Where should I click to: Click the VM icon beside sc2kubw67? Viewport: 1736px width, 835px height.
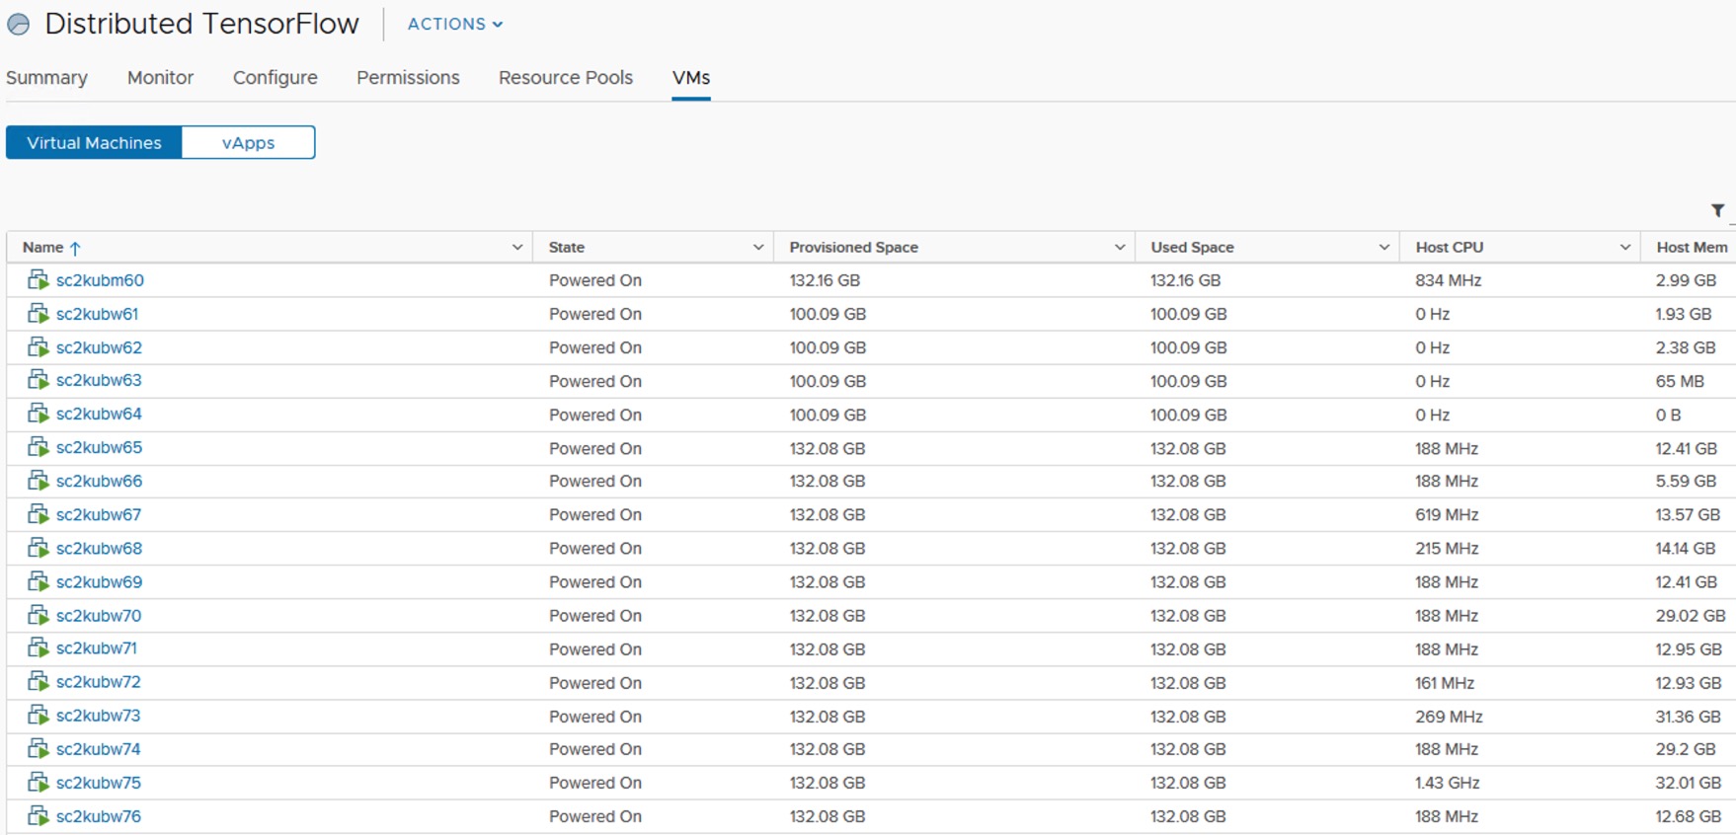[38, 514]
